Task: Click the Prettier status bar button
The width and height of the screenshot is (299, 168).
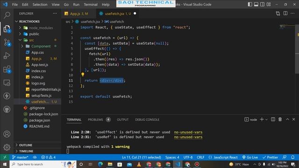Action: click(x=270, y=157)
